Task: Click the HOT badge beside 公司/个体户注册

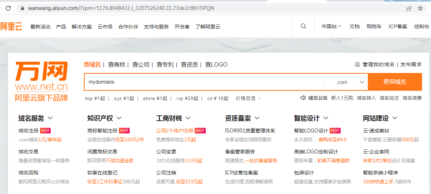Action: (200, 131)
